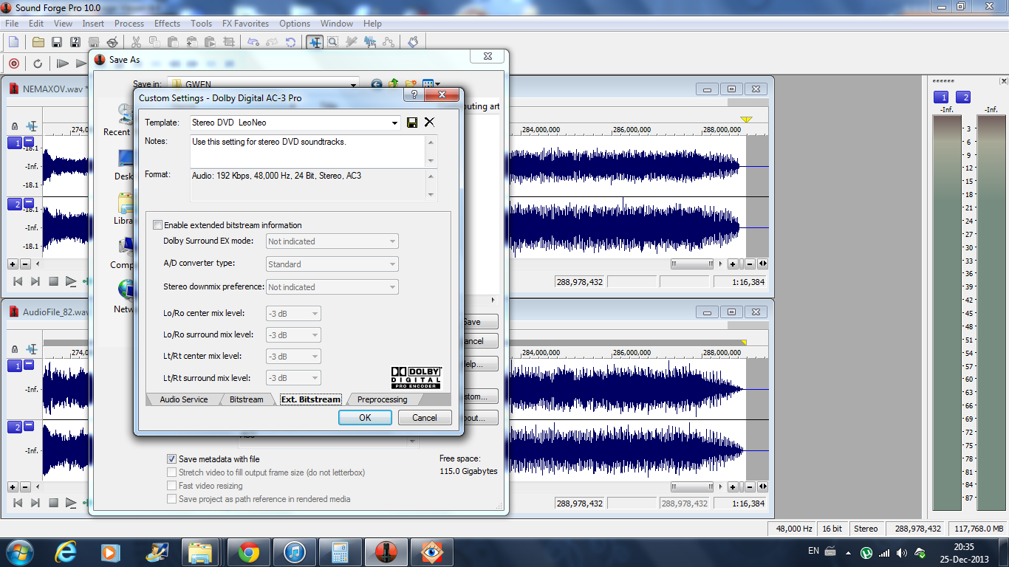Toggle meter channel 1 button
Viewport: 1009px width, 567px height.
pos(941,97)
